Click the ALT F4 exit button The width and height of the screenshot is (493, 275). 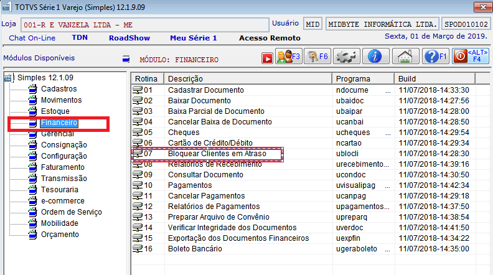pyautogui.click(x=471, y=56)
